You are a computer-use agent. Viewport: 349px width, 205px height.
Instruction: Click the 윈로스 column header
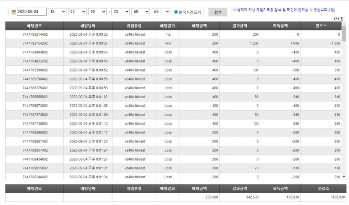pos(321,26)
